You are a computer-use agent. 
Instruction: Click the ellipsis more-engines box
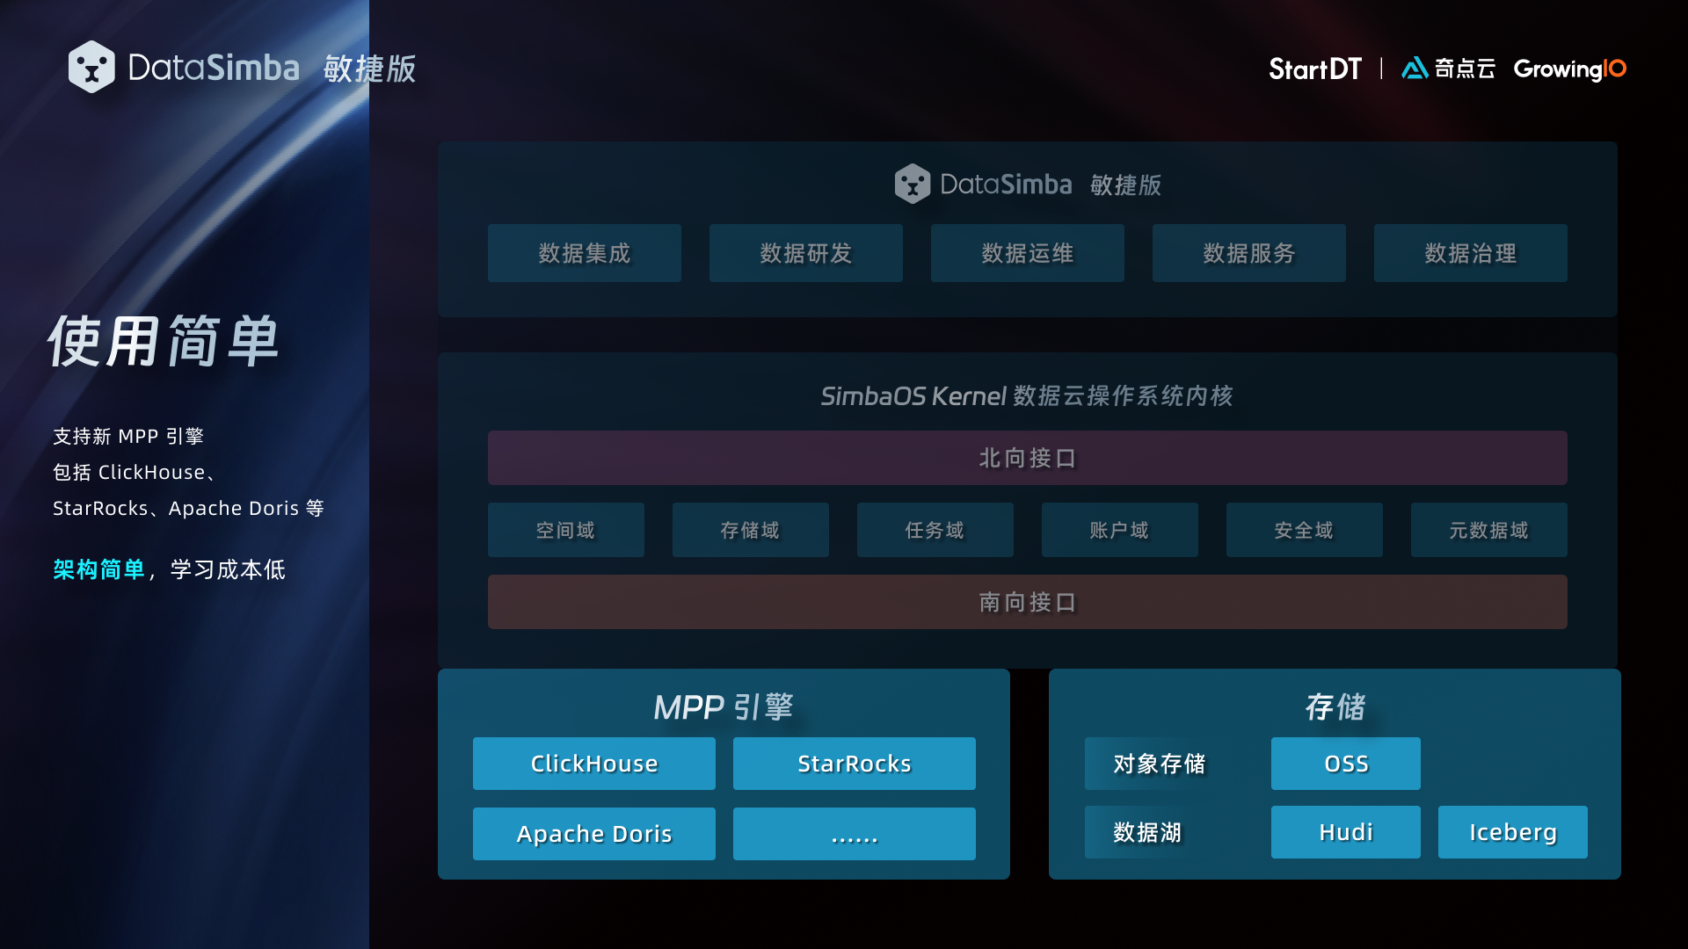854,834
